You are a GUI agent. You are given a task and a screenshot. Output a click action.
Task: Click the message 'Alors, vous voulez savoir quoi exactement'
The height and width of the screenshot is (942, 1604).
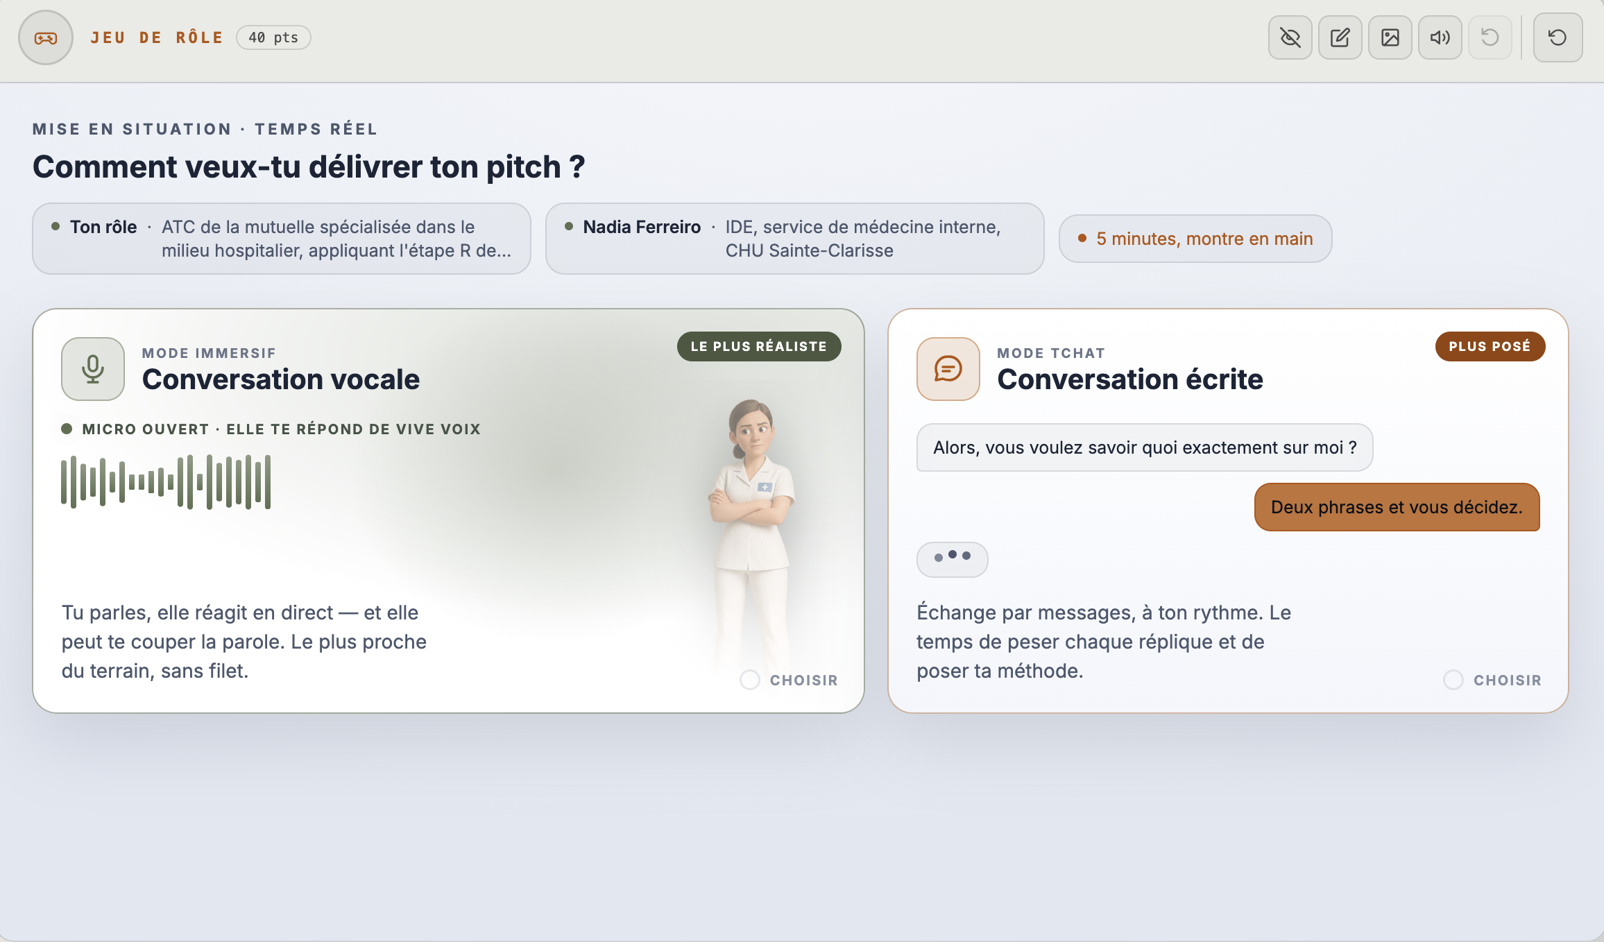[1145, 447]
